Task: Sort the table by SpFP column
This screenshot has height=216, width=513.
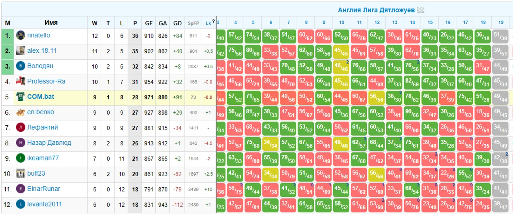Action: coord(193,23)
